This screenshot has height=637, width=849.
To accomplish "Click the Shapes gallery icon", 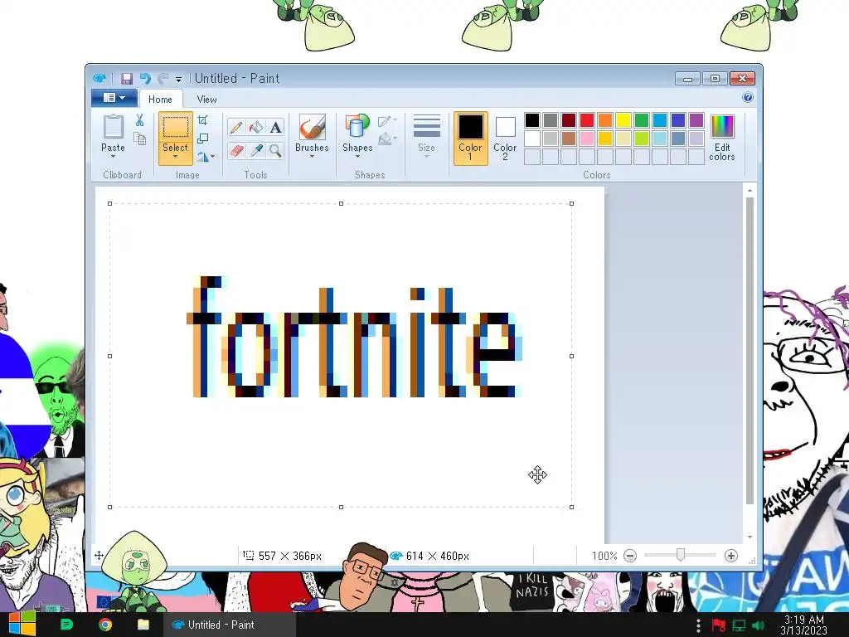I will point(357,127).
